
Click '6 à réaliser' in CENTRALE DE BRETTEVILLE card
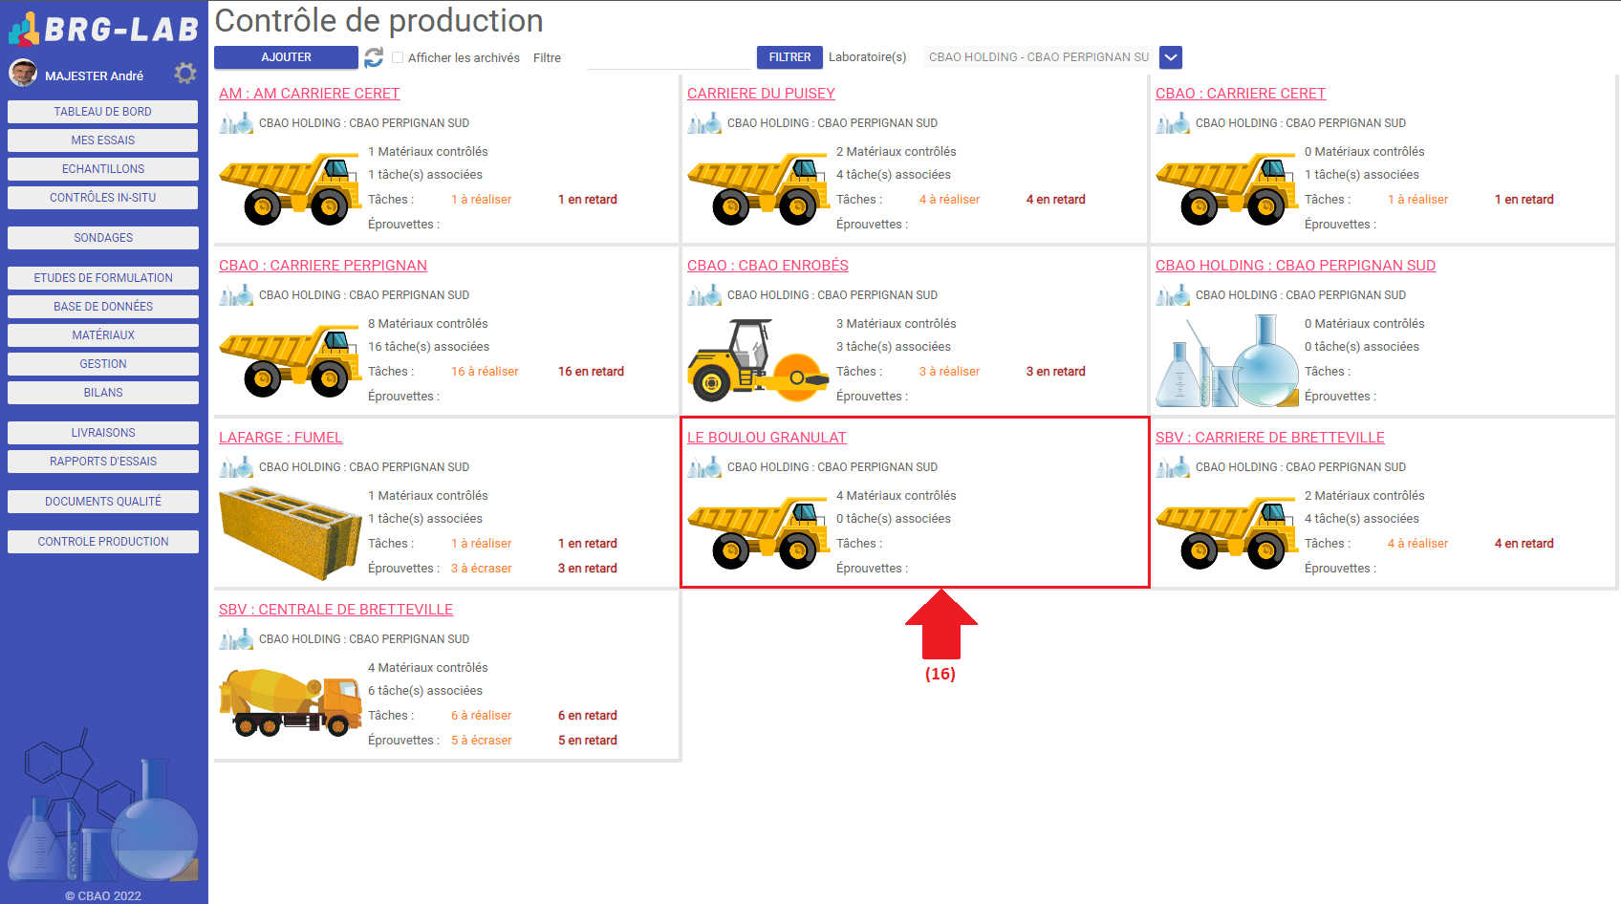pos(482,716)
